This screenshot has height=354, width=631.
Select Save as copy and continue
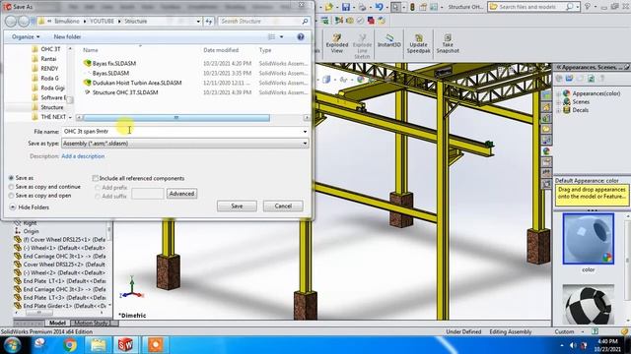click(x=11, y=187)
